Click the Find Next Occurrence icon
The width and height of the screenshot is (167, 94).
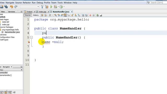tap(62, 15)
